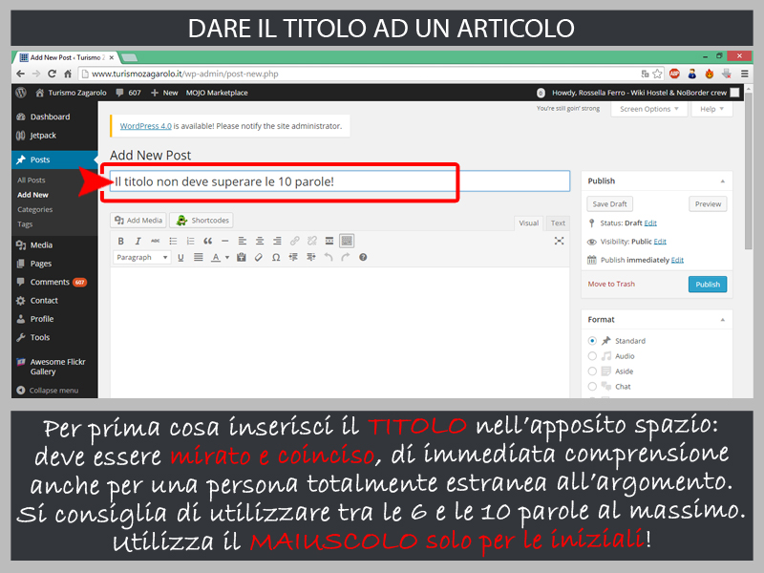The height and width of the screenshot is (573, 764).
Task: Click the insert link icon
Action: point(294,241)
